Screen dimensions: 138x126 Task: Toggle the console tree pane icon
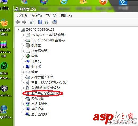tap(32, 22)
